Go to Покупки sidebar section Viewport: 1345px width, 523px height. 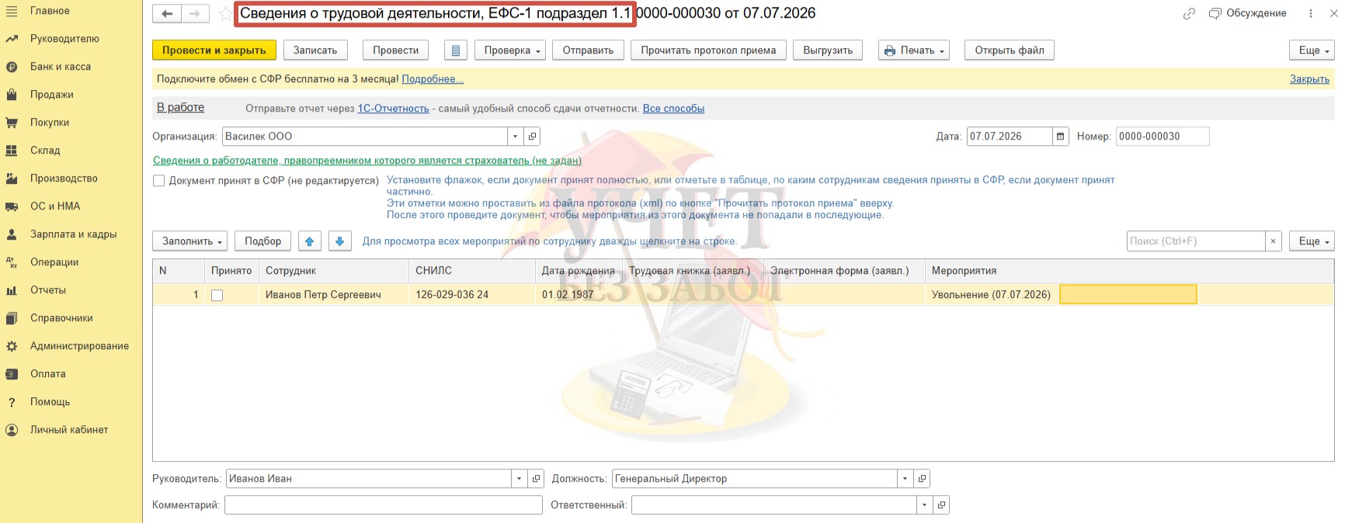[50, 123]
